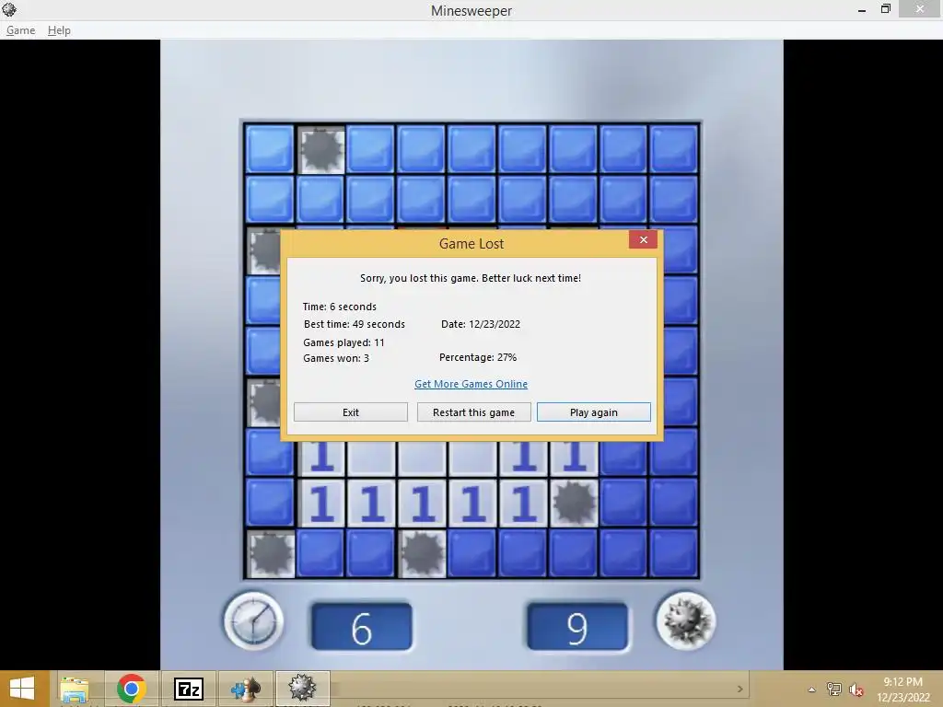
Task: Click the taskbar clock showing 9:12 PM
Action: [902, 689]
